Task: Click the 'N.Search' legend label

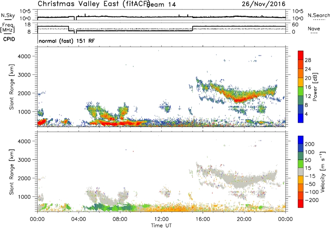Action: [x=318, y=15]
